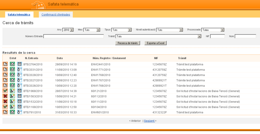This screenshot has width=260, height=134.
Task: Click the green envelope icon for BTE/781/2010
Action: [12, 112]
